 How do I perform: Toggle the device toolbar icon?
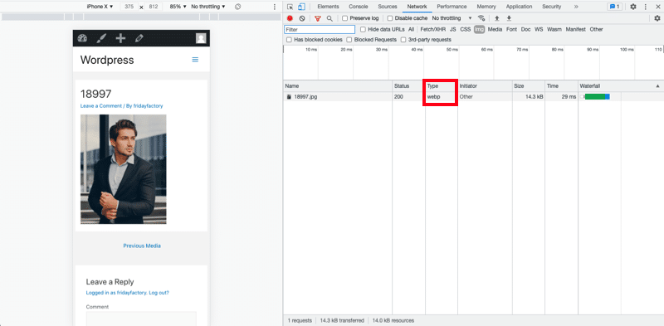(x=301, y=7)
